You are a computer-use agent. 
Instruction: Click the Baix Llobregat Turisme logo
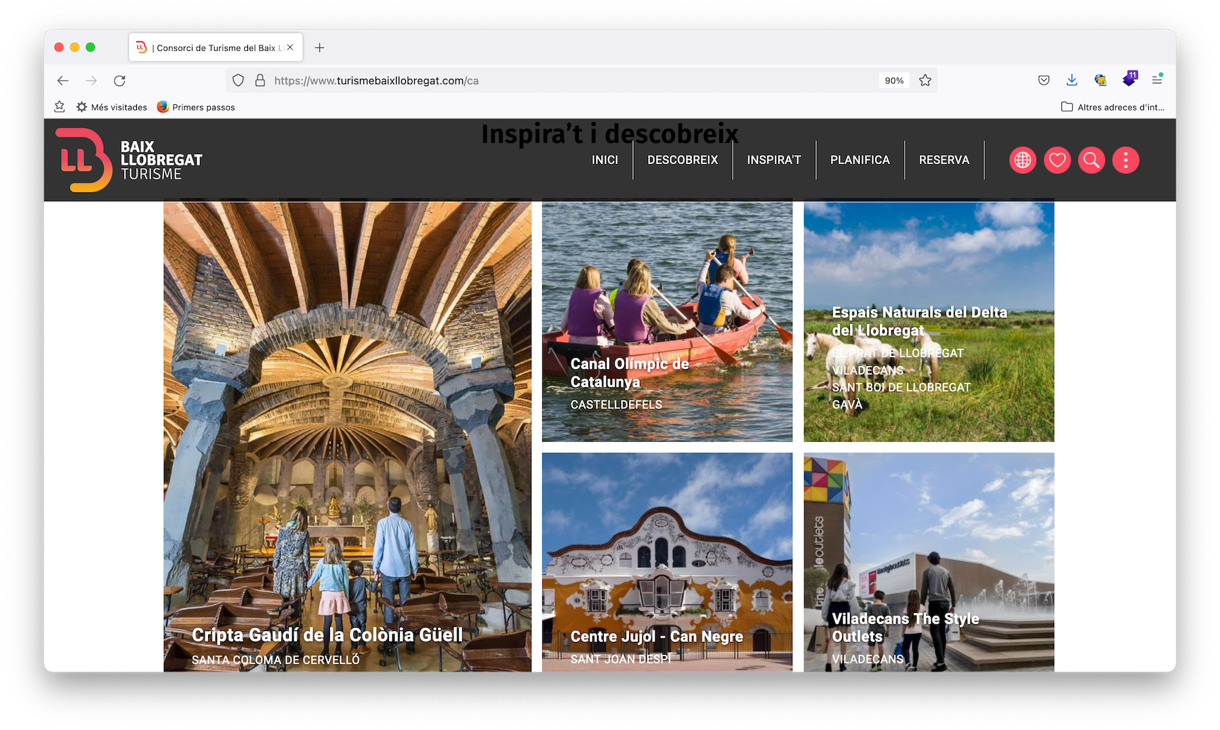click(x=129, y=160)
